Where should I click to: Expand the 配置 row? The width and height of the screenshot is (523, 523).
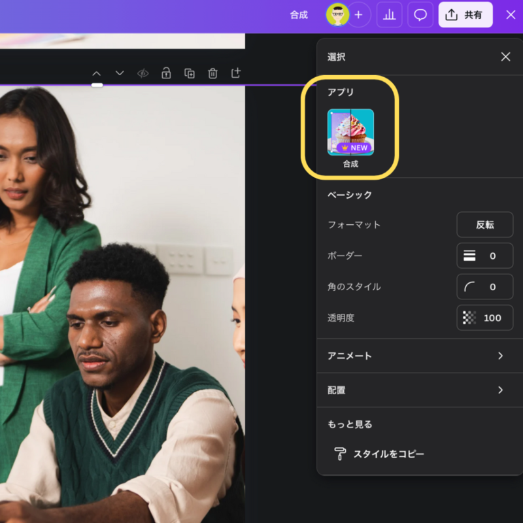pyautogui.click(x=419, y=390)
